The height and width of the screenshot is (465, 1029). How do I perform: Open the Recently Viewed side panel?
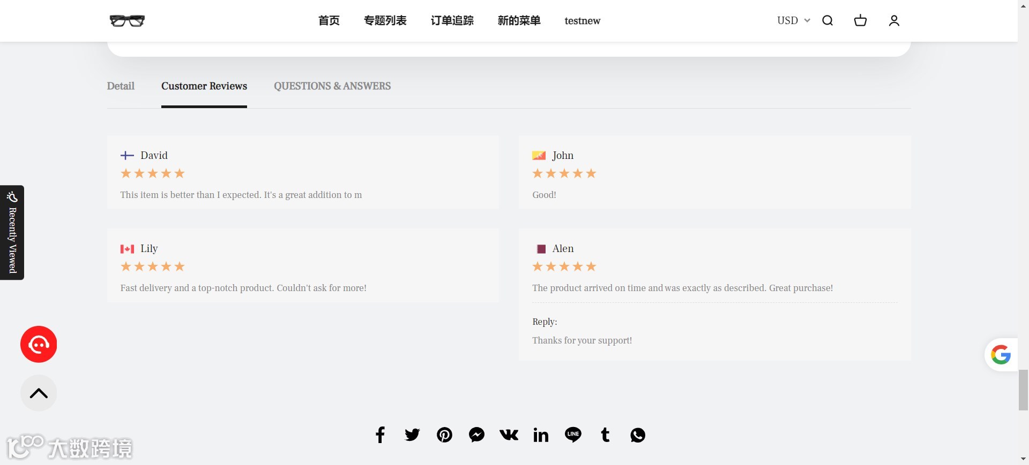12,233
